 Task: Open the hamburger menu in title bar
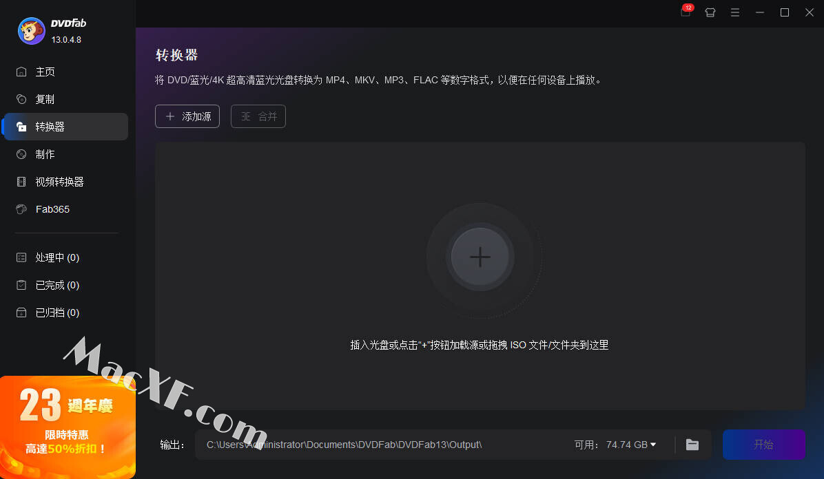coord(735,12)
